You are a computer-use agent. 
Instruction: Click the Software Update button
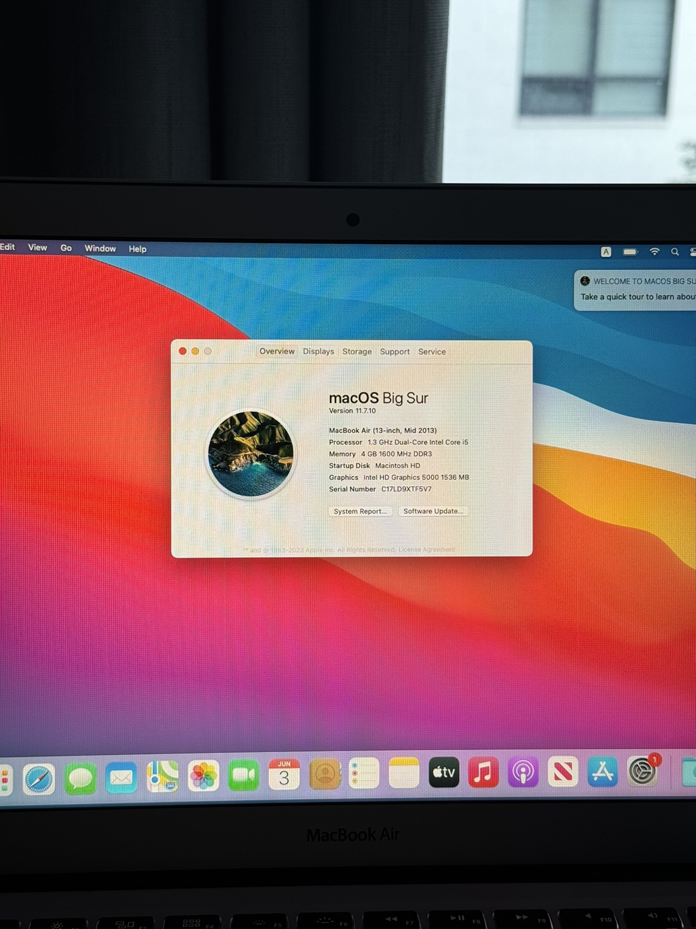pos(433,511)
